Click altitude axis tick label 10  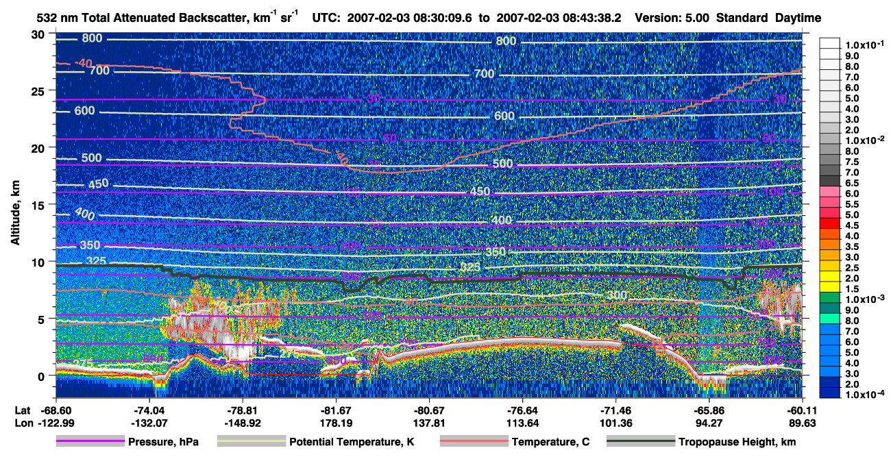[x=40, y=262]
